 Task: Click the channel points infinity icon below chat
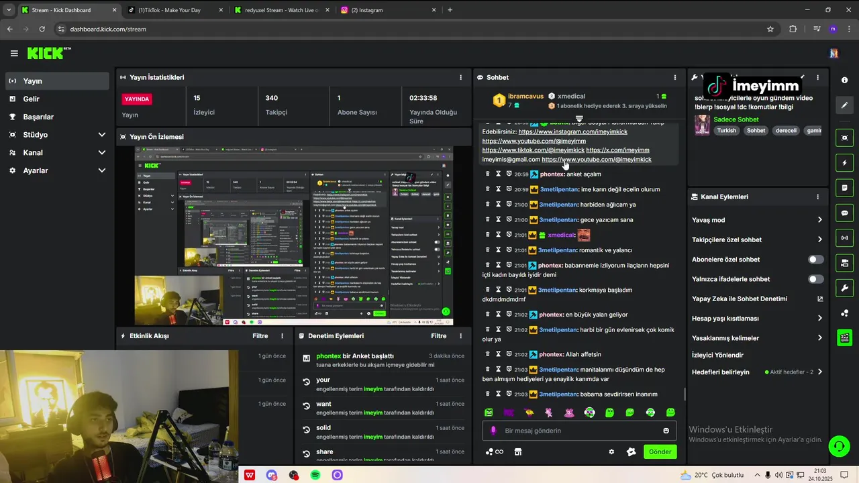coord(495,452)
